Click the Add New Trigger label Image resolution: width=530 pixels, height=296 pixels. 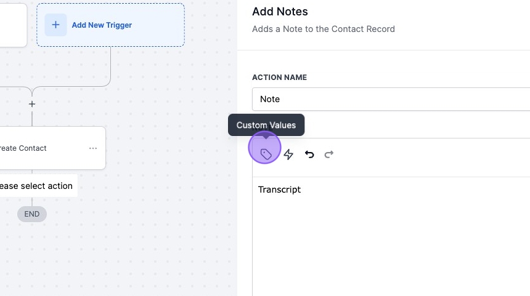point(102,25)
